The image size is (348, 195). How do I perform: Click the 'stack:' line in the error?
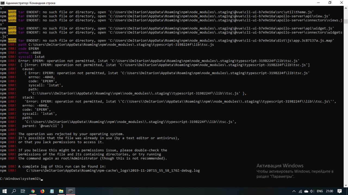(28, 97)
